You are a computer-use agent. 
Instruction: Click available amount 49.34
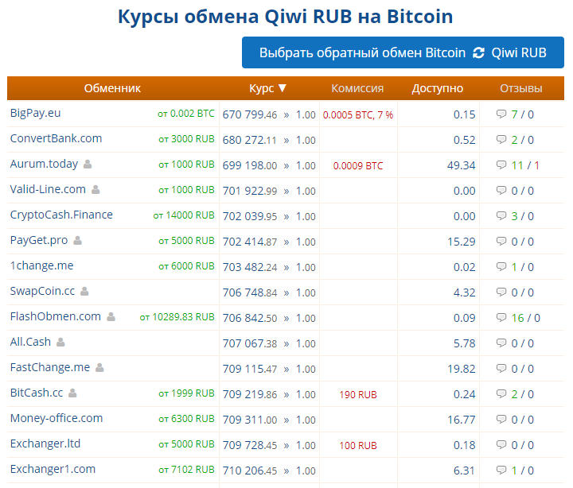[461, 165]
